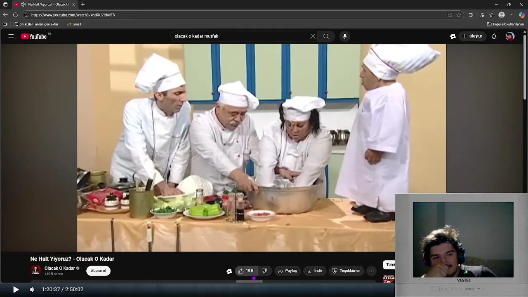Open split screen icon in address bar
The width and height of the screenshot is (528, 297).
pos(450,15)
